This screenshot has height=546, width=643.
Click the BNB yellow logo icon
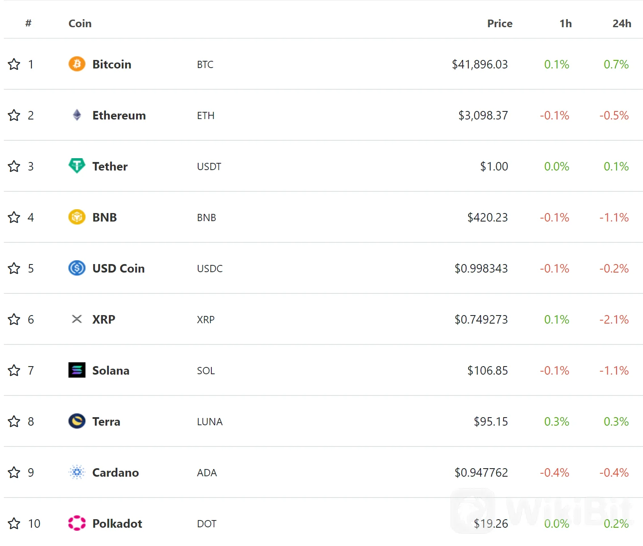click(77, 217)
